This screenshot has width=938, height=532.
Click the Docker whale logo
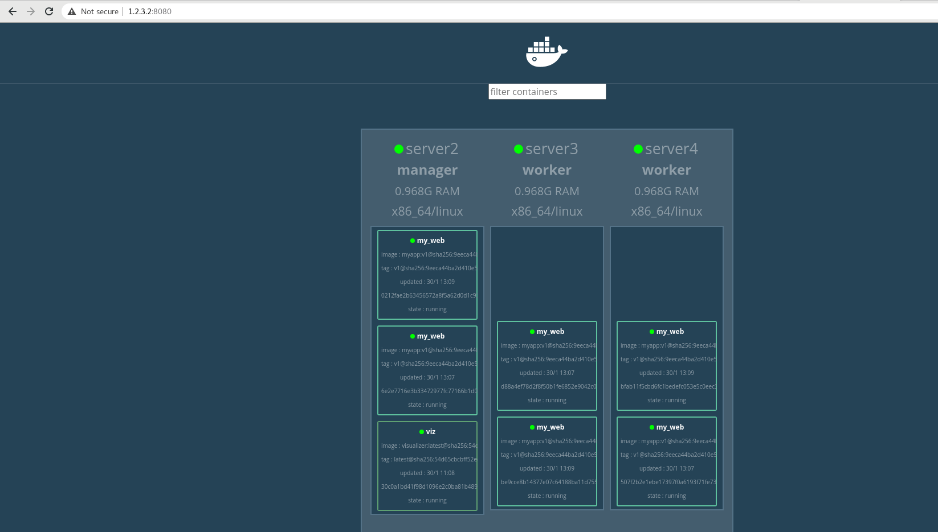point(546,52)
